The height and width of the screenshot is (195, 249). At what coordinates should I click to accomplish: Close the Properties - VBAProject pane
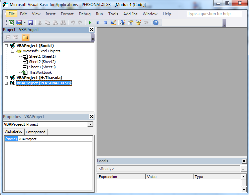click(x=92, y=117)
